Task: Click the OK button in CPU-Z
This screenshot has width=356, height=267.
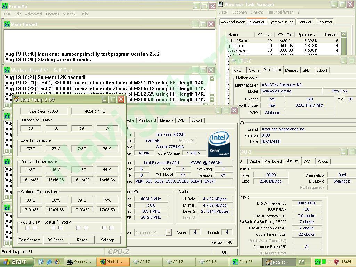Action: click(x=225, y=252)
